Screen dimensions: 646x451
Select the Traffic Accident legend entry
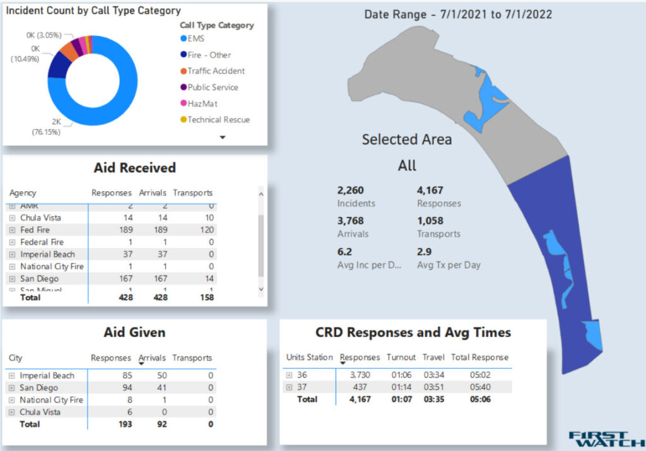coord(216,71)
